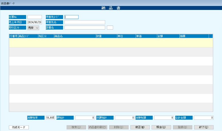Click the 納品書印刷(P) print button
222x131 pixels.
pos(97,127)
